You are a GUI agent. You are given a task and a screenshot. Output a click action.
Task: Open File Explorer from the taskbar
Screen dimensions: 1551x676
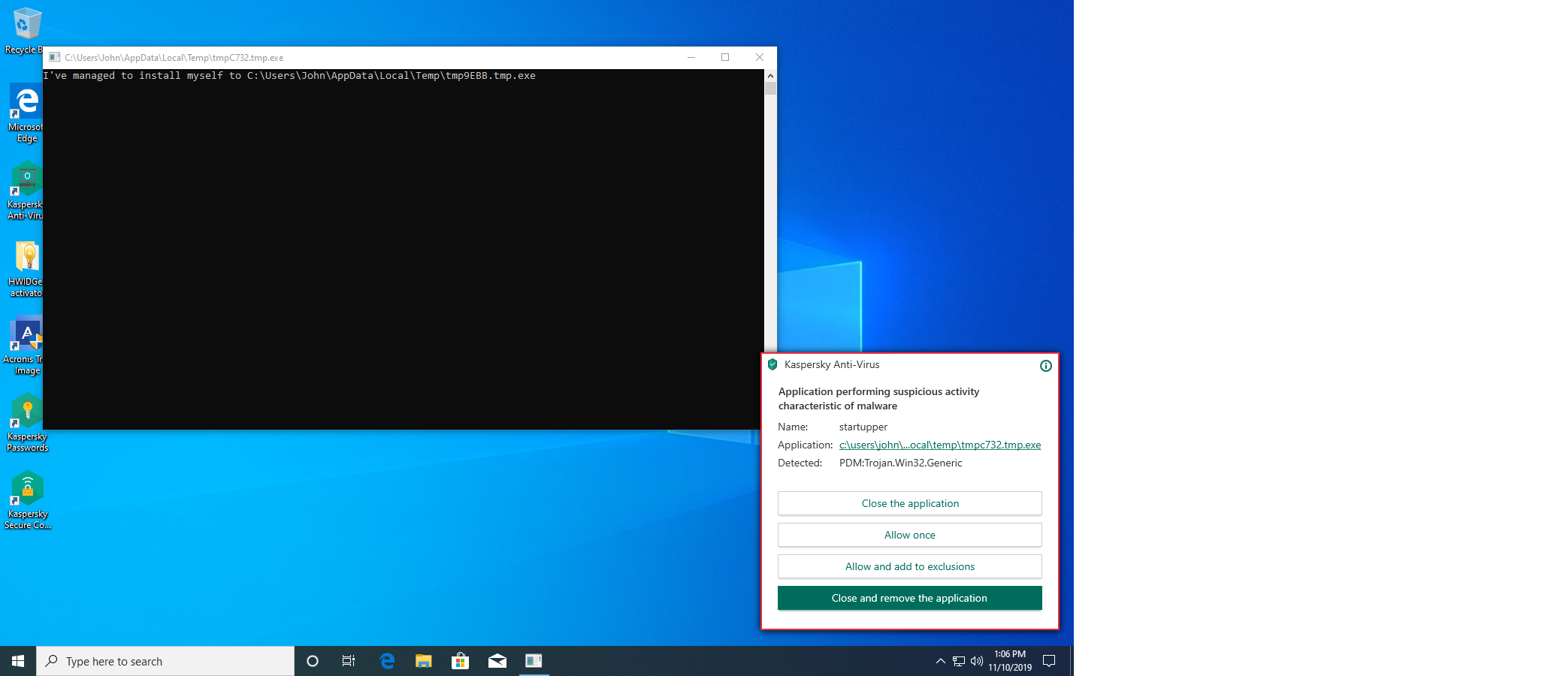(x=424, y=661)
